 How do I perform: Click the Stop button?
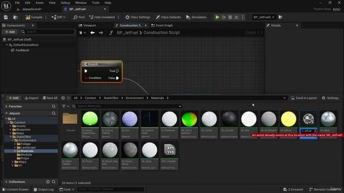pos(230,17)
